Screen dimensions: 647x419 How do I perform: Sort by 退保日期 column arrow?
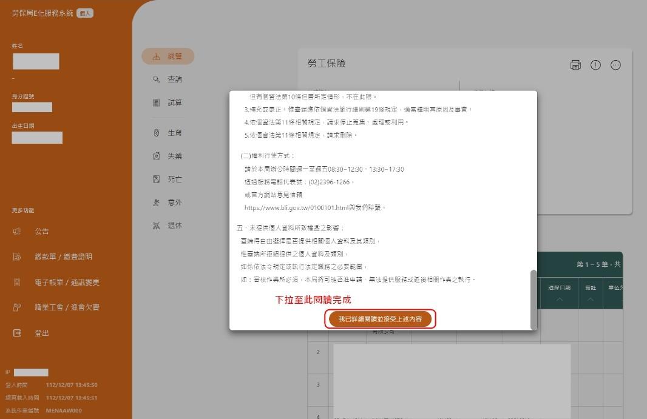click(560, 299)
